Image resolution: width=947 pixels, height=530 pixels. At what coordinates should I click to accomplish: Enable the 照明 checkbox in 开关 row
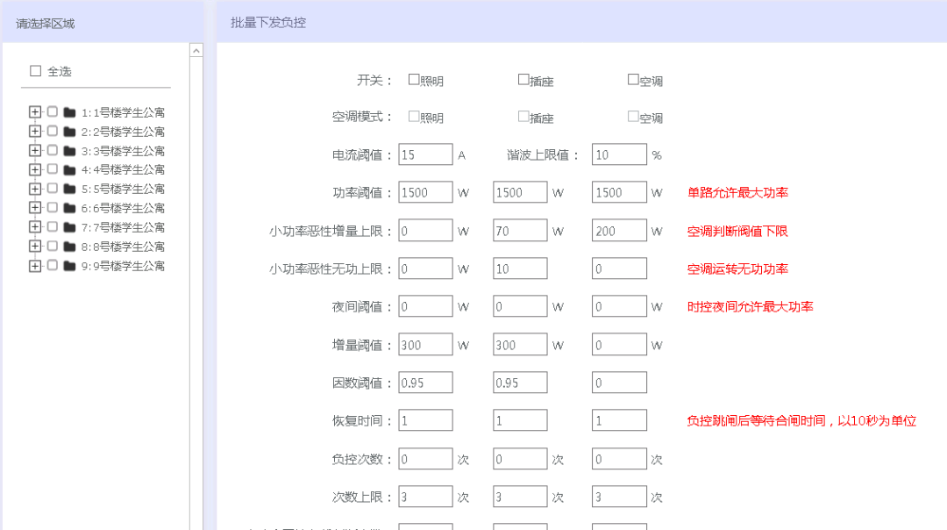(413, 79)
